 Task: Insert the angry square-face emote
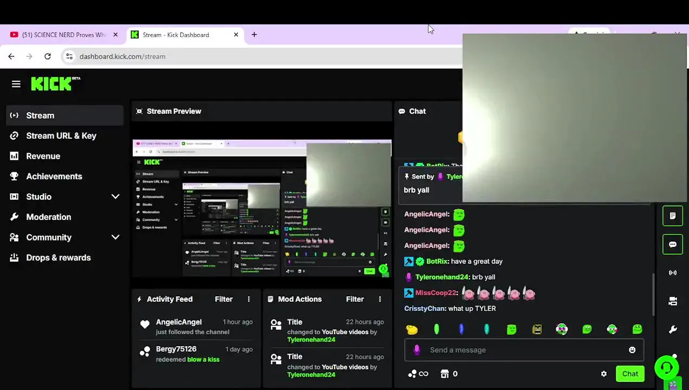pos(537,329)
